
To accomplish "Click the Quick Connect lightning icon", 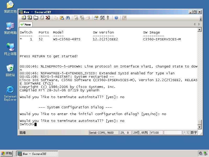I will pyautogui.click(x=30, y=18).
